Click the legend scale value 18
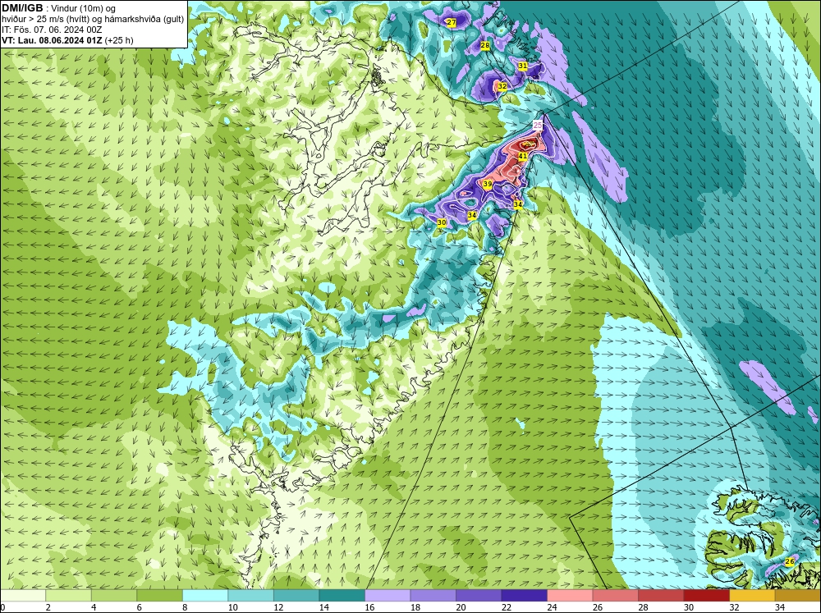Screen dimensions: 821x613 [x=415, y=607]
